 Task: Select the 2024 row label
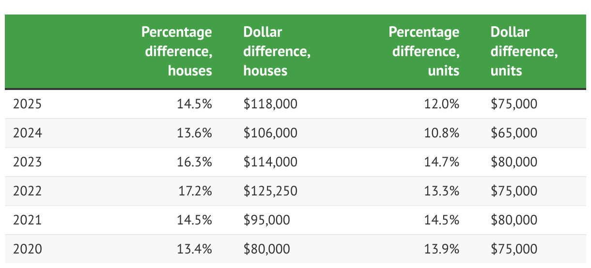tap(28, 133)
